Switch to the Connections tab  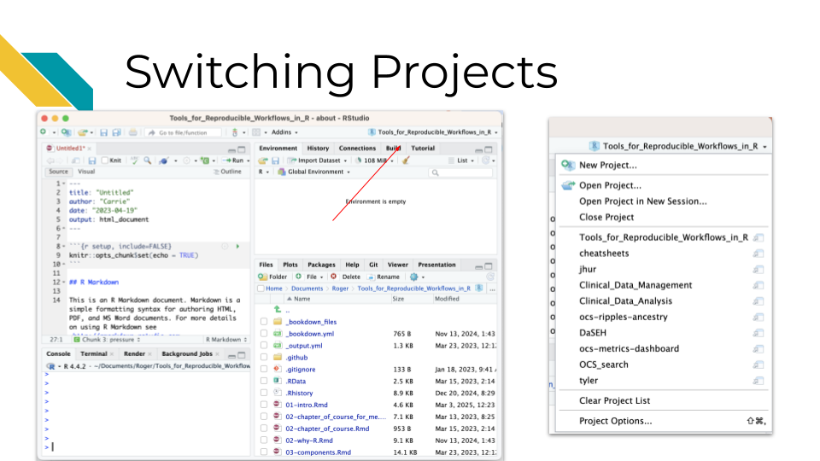[x=357, y=149]
